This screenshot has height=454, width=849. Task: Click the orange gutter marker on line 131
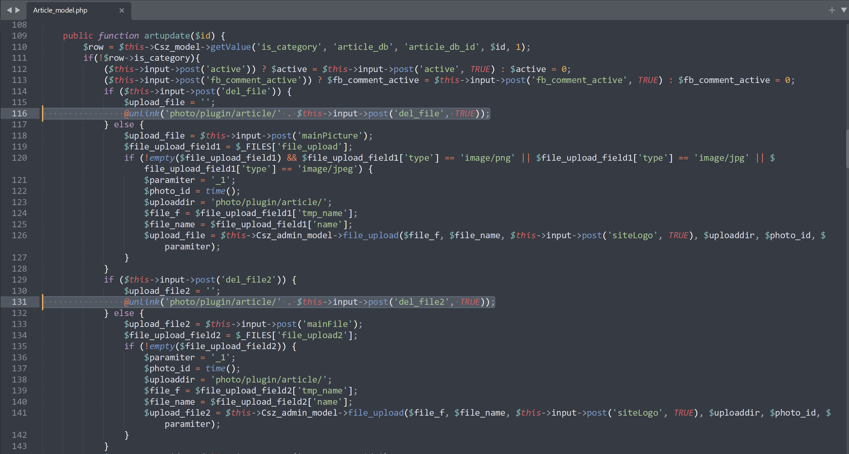coord(42,302)
